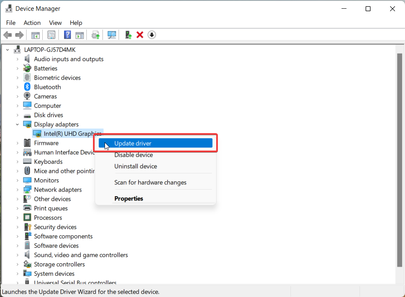405x297 pixels.
Task: Collapse the Display adapters category
Action: pyautogui.click(x=17, y=124)
